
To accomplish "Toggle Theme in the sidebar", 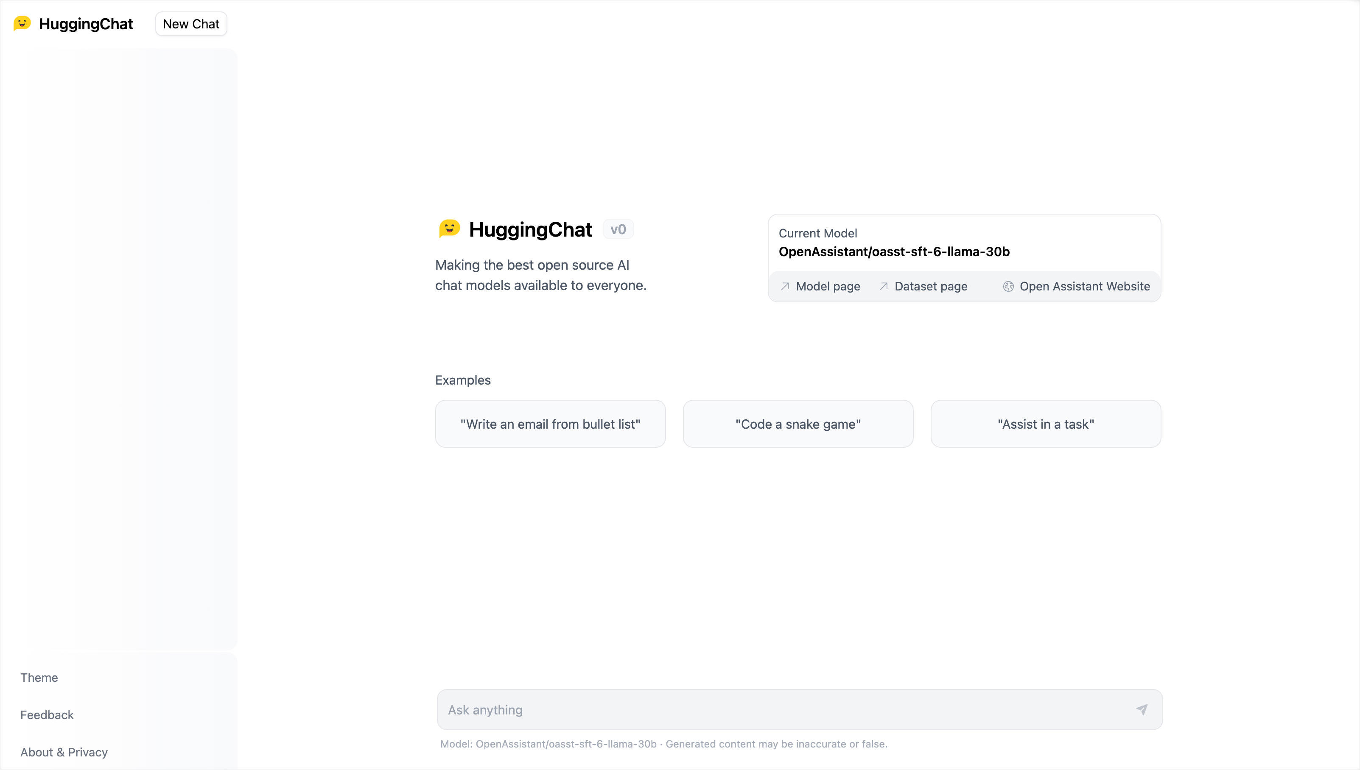I will pyautogui.click(x=39, y=678).
